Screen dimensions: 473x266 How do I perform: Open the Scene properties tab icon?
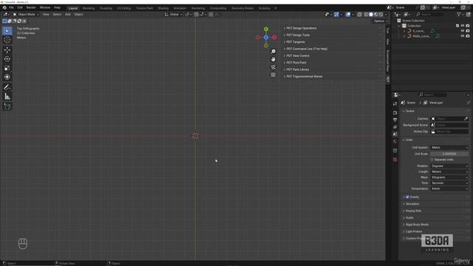pyautogui.click(x=395, y=134)
